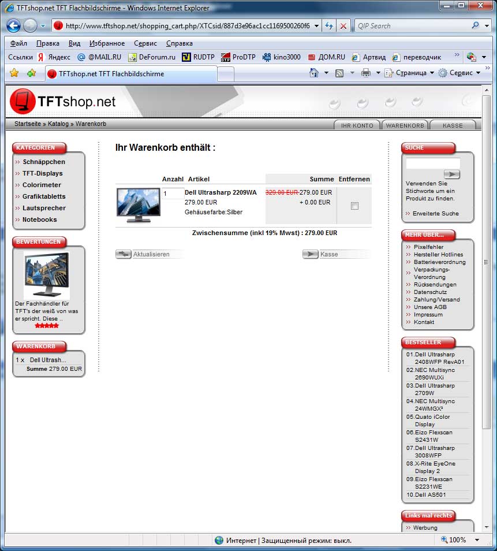Stop page loading with the red X icon
The image size is (497, 551).
(343, 25)
